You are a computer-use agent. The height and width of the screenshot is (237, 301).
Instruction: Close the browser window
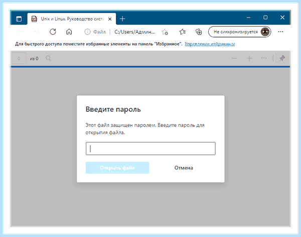coord(282,18)
